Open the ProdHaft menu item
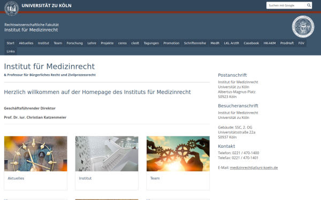 (287, 43)
